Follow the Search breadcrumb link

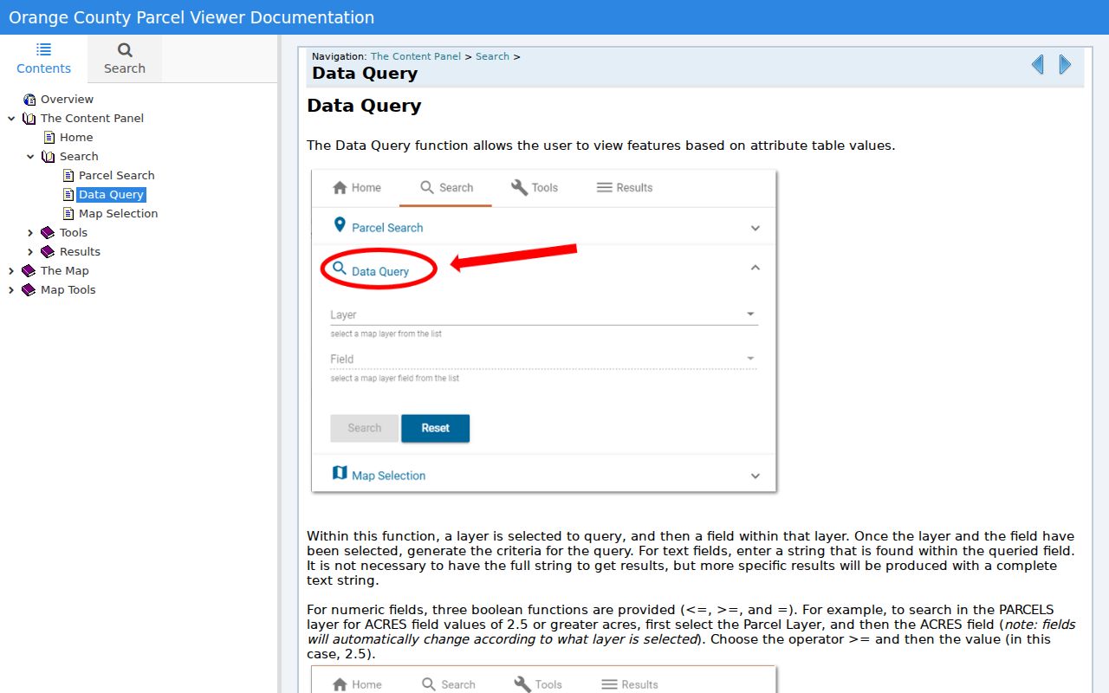(x=492, y=56)
